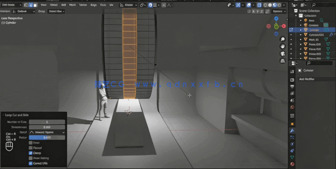Click the blue Z axis gizmo dot

tap(276, 18)
